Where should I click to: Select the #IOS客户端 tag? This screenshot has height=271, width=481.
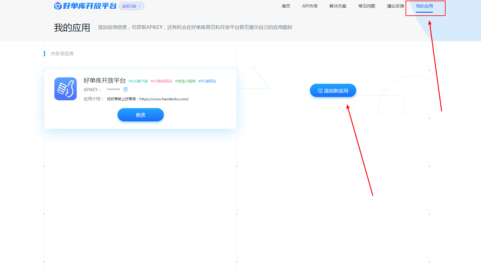click(x=138, y=81)
